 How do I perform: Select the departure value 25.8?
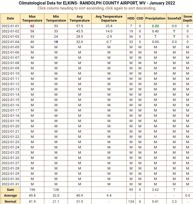point(109,26)
